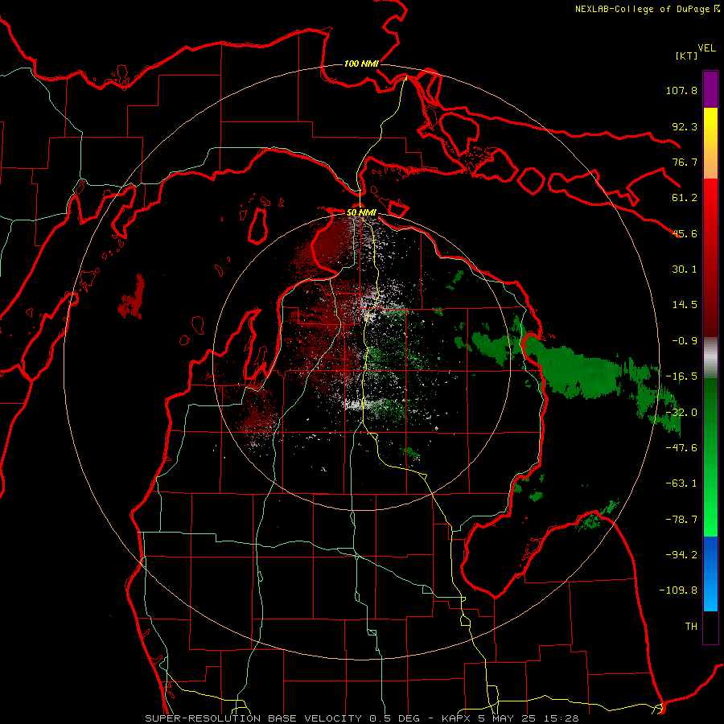
Task: Click the 50 NMI range ring label
Action: click(361, 212)
